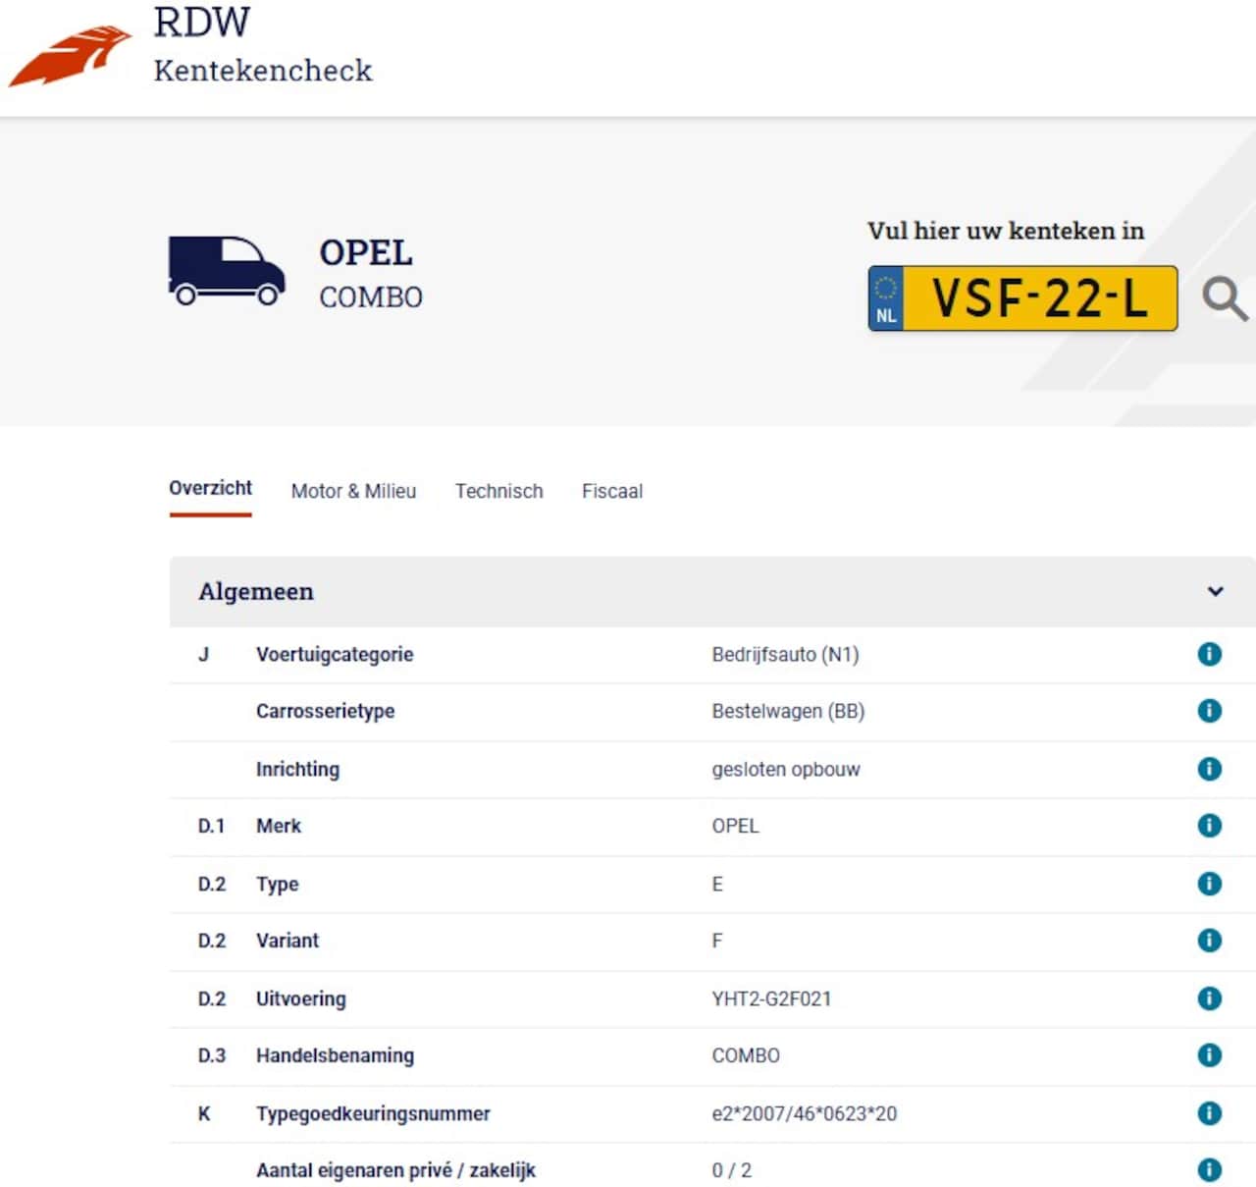Screen dimensions: 1256x1187
Task: Click the license plate input VSF-22-L
Action: click(x=1038, y=298)
